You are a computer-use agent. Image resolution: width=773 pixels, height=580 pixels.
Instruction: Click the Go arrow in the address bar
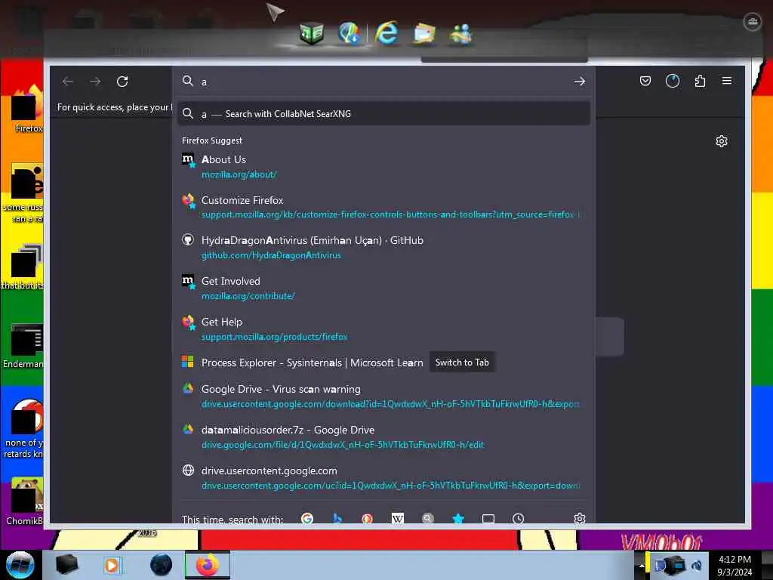point(579,82)
